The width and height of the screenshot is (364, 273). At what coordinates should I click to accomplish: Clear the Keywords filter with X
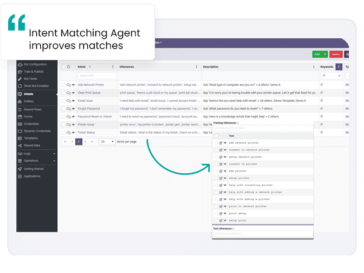pyautogui.click(x=339, y=76)
